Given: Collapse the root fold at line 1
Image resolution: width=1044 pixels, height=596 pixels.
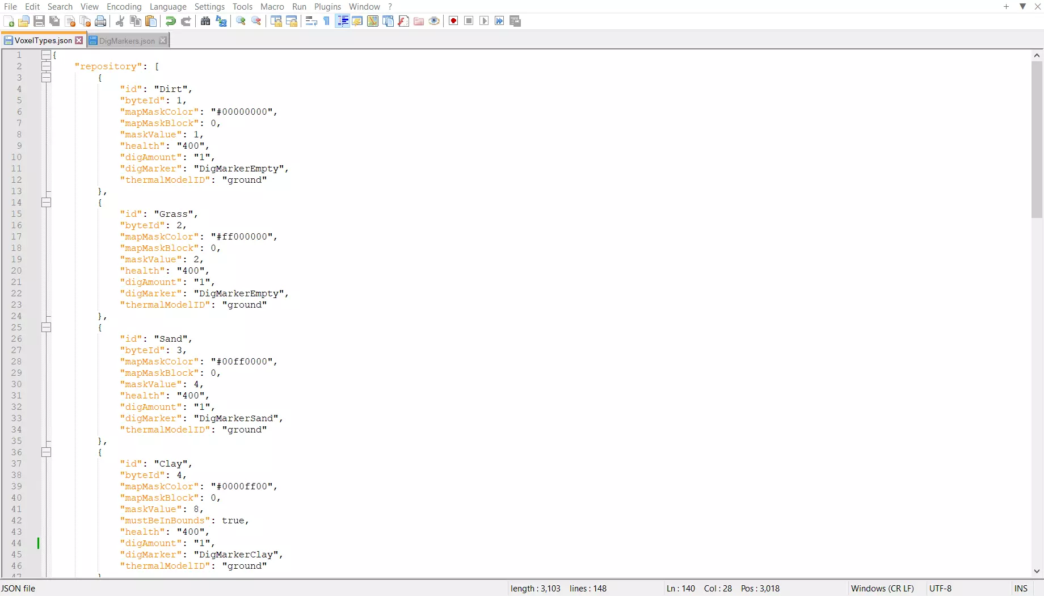Looking at the screenshot, I should pos(46,55).
